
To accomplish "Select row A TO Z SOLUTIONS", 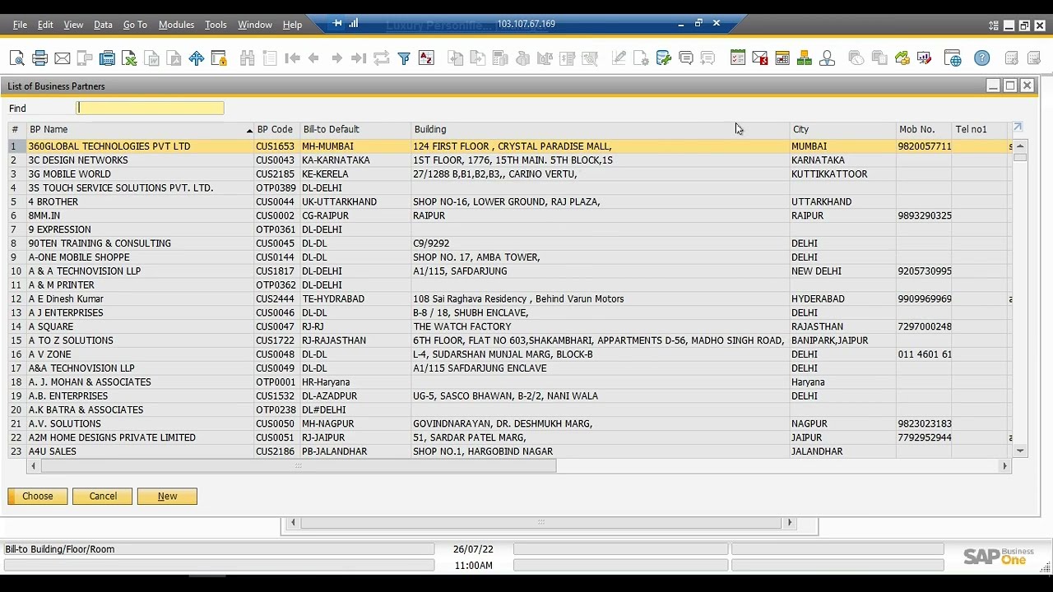I will point(510,340).
